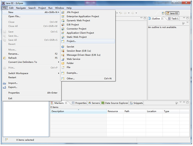Switch to the Task List tab

tap(173, 19)
